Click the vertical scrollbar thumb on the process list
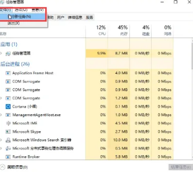Image resolution: width=193 pixels, height=172 pixels. 192,56
